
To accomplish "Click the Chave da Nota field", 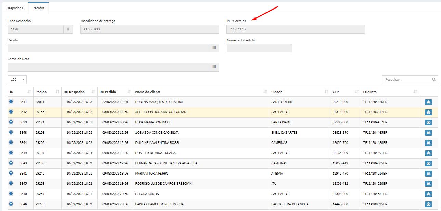I will [108, 67].
